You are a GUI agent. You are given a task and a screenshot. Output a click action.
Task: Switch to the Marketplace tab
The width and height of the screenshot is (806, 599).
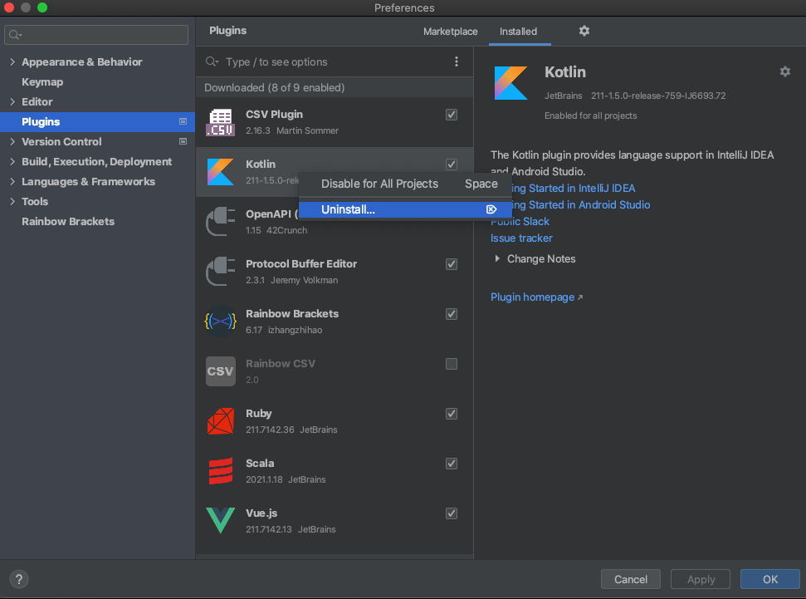tap(450, 32)
